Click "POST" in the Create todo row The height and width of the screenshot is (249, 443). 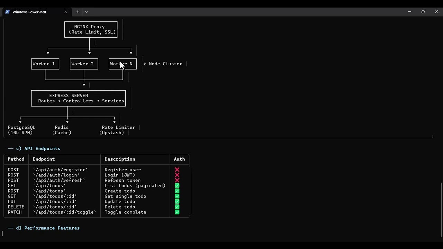click(x=13, y=191)
